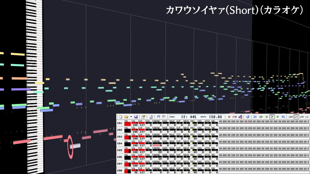Click the highlighted E04 P.BEND value field

tap(157, 145)
